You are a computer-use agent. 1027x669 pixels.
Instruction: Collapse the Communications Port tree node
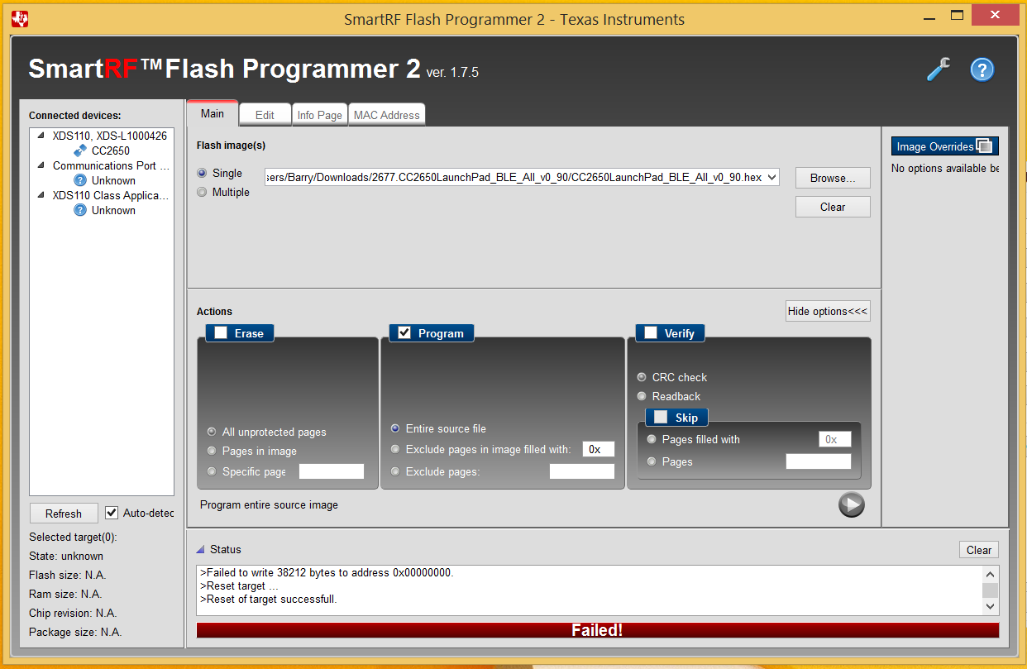click(41, 165)
